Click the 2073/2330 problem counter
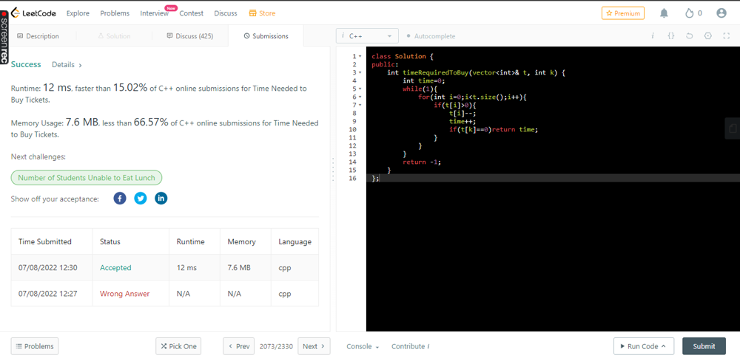This screenshot has width=740, height=358. (276, 346)
